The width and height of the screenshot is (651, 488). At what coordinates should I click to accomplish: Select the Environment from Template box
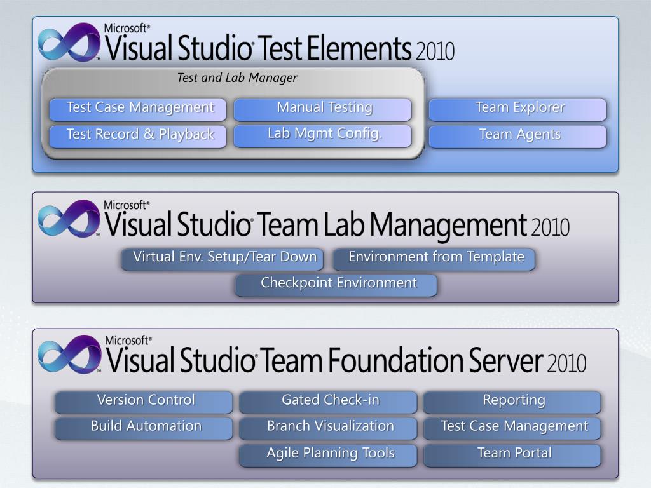tap(434, 259)
